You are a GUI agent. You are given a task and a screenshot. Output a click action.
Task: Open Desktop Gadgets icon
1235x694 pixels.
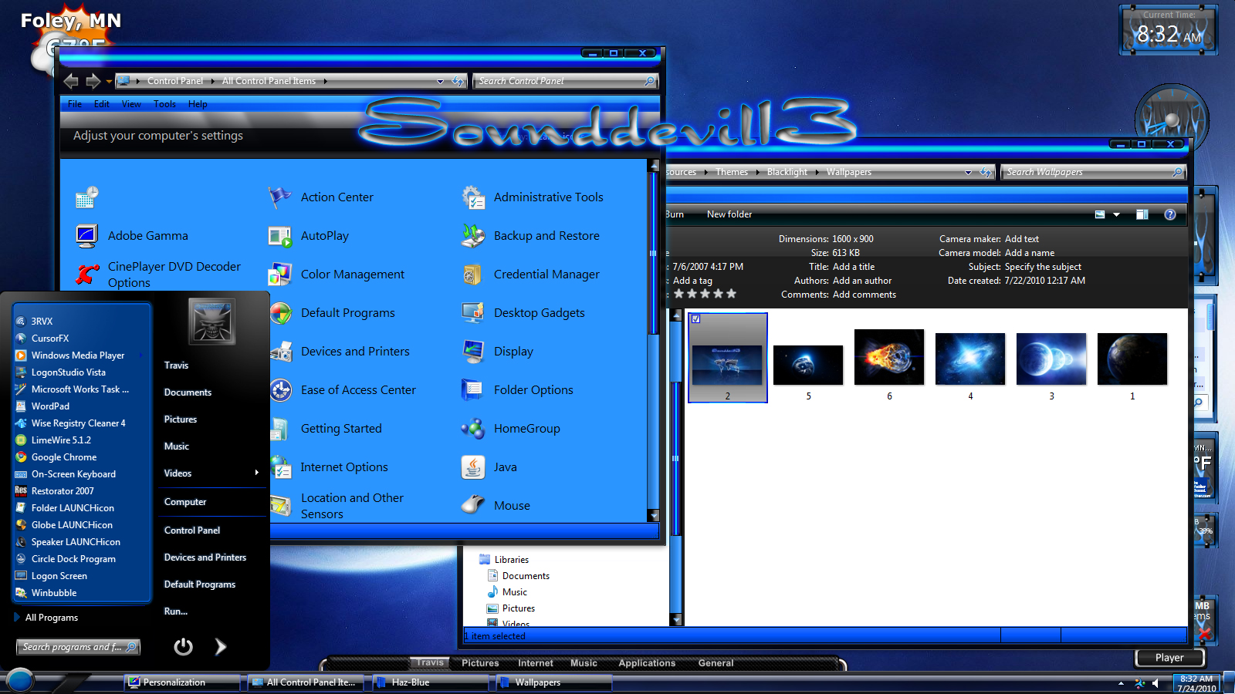472,313
